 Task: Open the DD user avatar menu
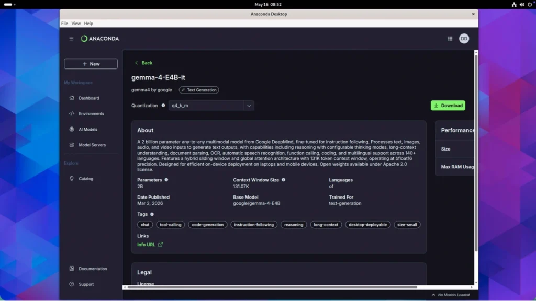(x=464, y=39)
